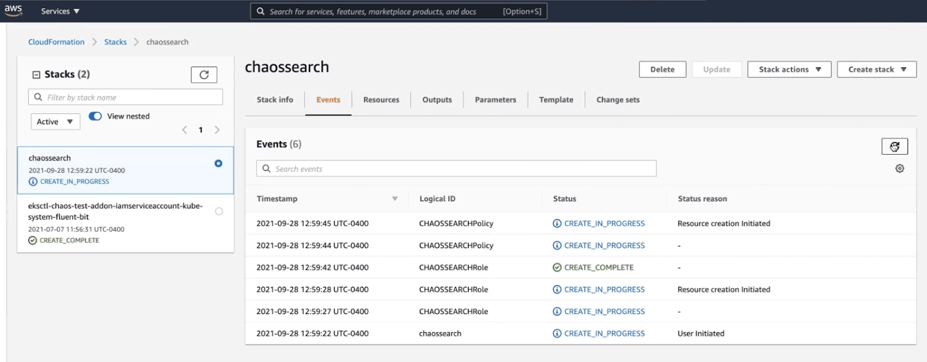Click CHAOSSEARCHPolicy in the 12:59:45 row
Viewport: 927px width, 362px height.
[x=456, y=224]
